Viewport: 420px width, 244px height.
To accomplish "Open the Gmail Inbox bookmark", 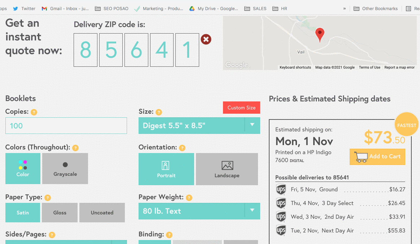I will 65,9.
